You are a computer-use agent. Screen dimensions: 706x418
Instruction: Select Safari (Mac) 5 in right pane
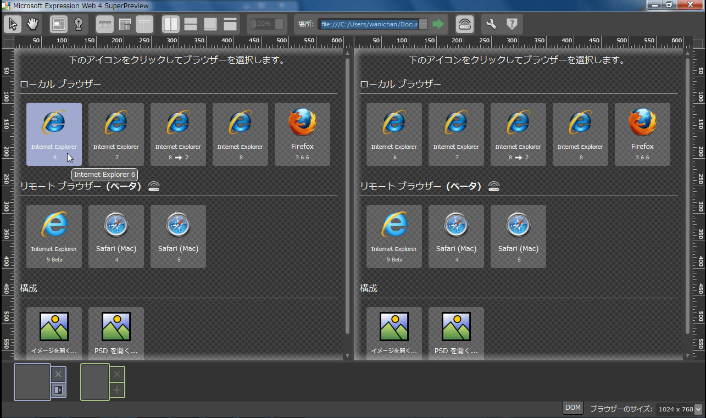coord(518,236)
